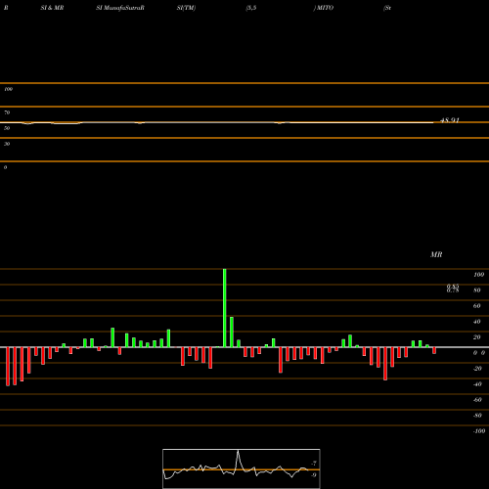Click the white RSI line on chart
The image size is (489, 489).
pos(217,122)
